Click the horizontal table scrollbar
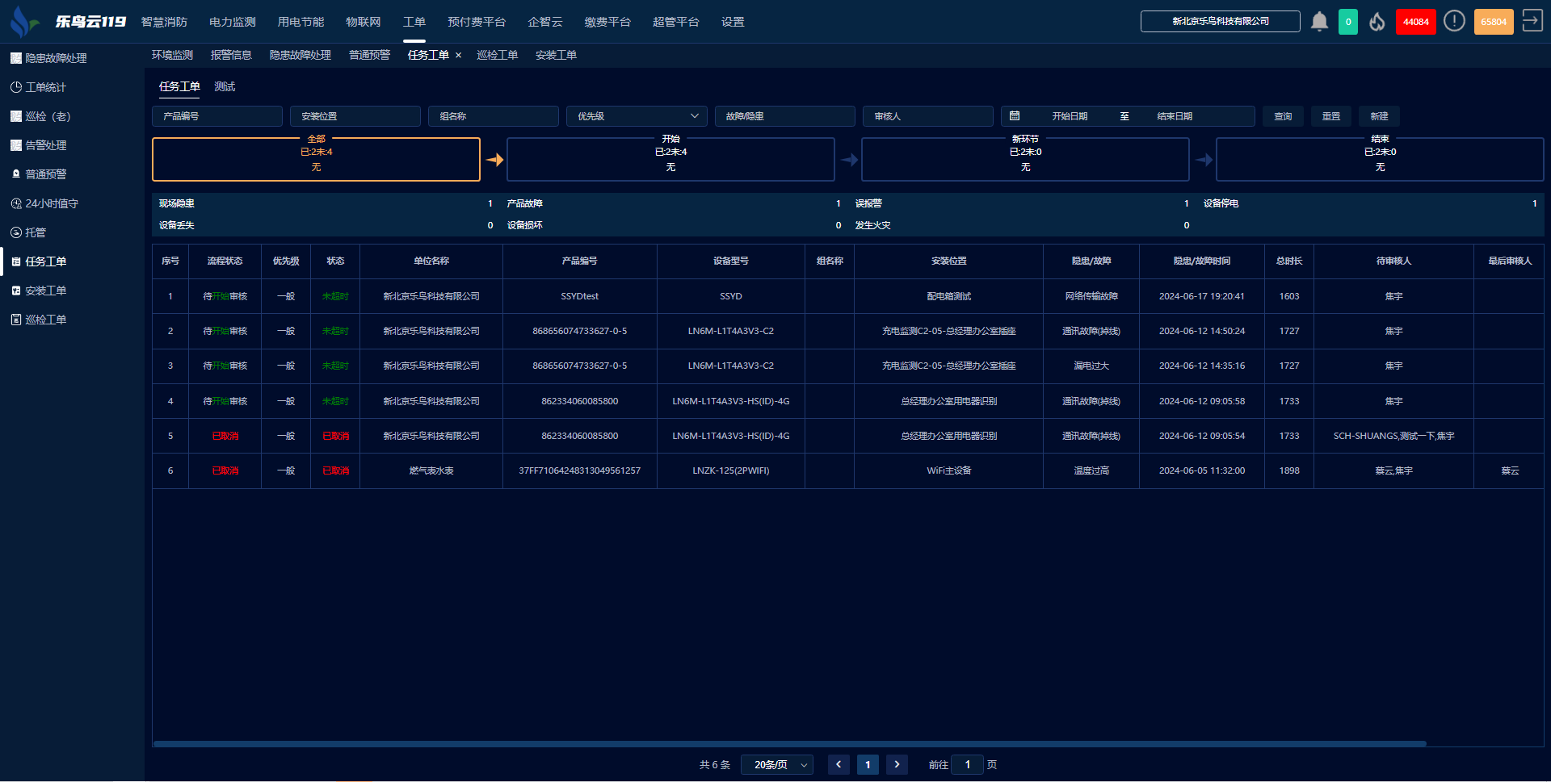 (x=789, y=743)
